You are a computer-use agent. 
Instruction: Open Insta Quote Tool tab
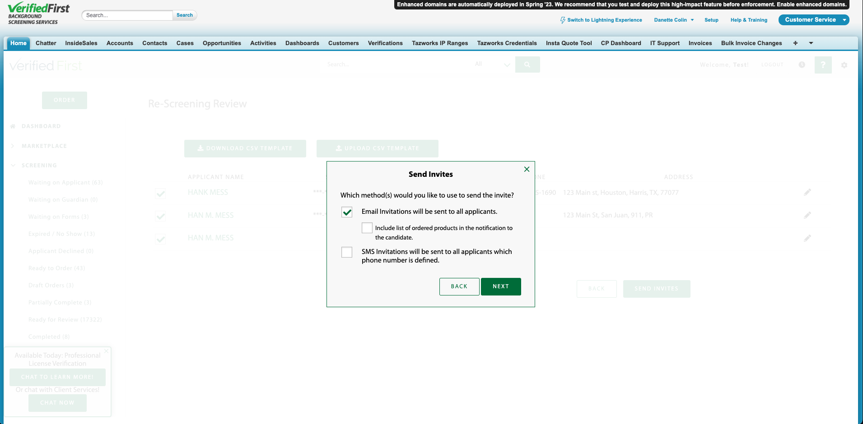point(569,43)
